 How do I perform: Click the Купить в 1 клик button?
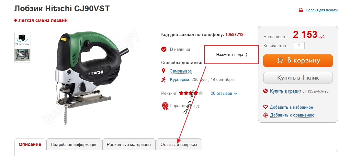(298, 78)
